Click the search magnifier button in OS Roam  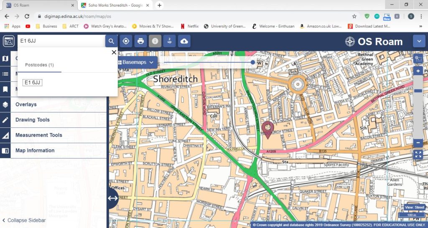111,41
